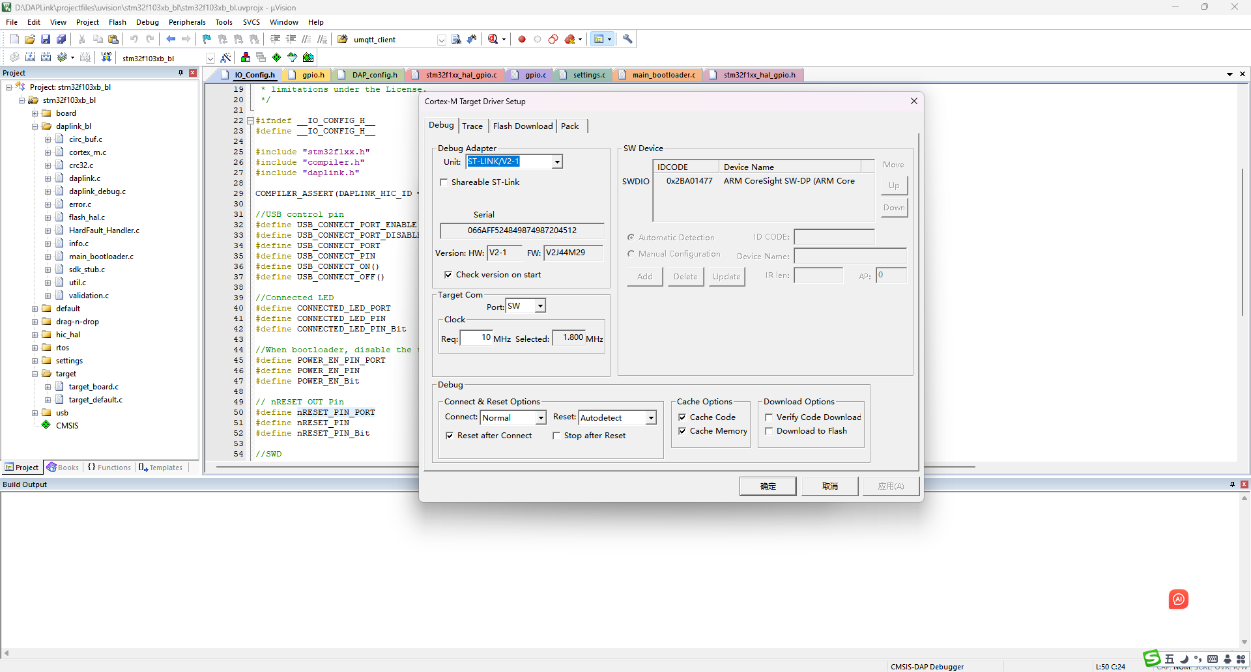Open the debug adapter Unit dropdown
Viewport: 1251px width, 672px height.
click(x=557, y=162)
